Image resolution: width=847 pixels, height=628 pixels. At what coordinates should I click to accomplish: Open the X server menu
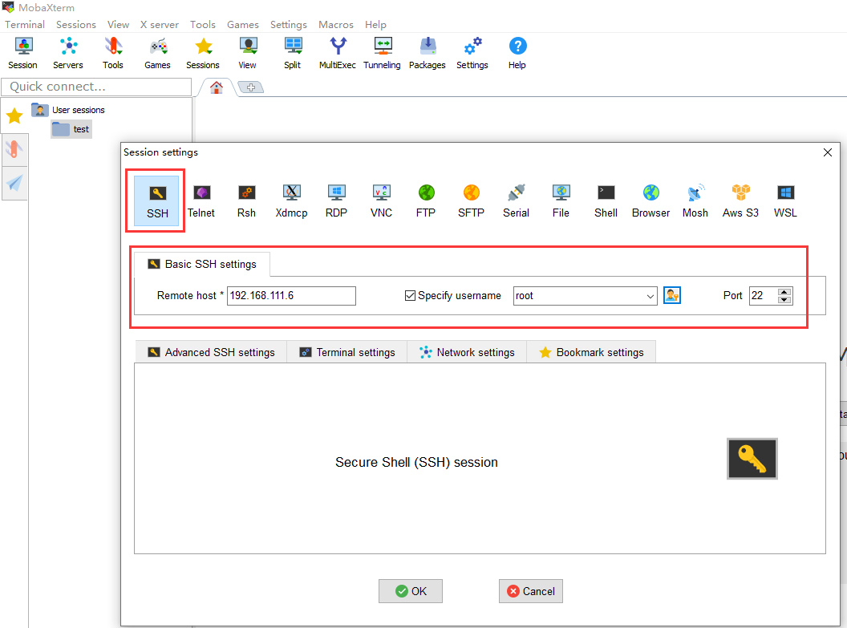click(x=160, y=24)
